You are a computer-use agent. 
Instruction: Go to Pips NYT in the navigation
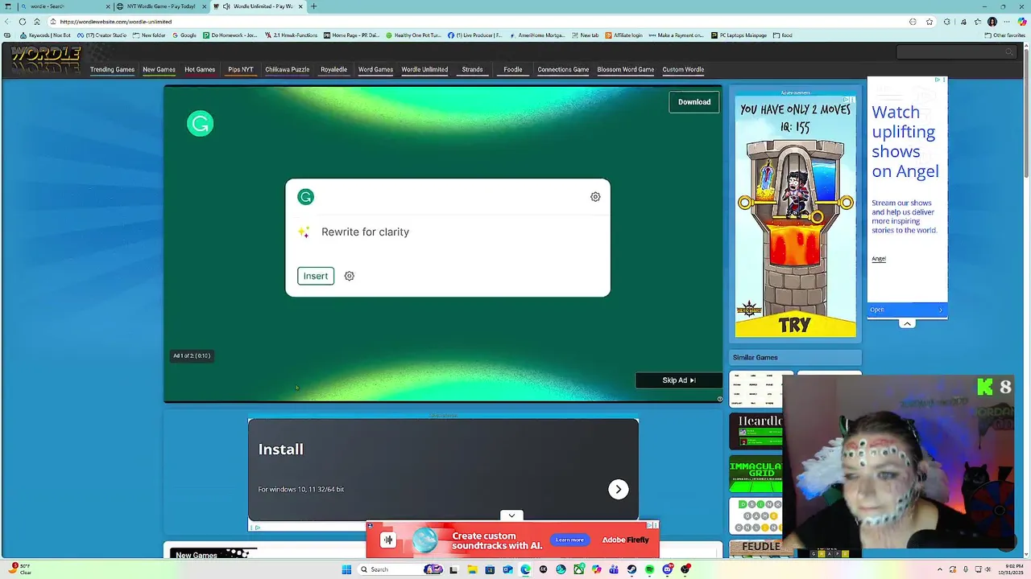pyautogui.click(x=240, y=70)
